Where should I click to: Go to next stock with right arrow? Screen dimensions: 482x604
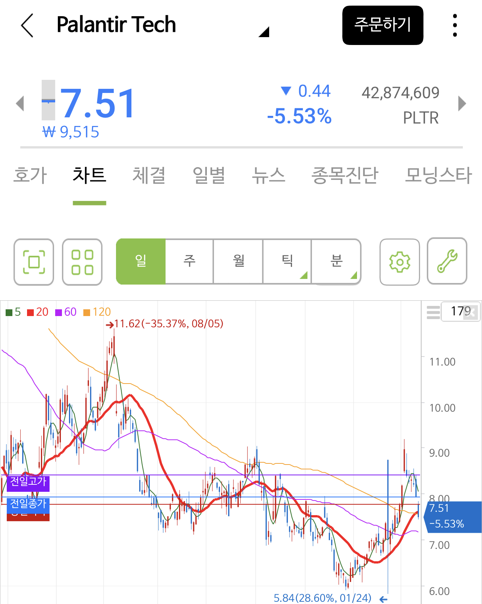pos(462,103)
